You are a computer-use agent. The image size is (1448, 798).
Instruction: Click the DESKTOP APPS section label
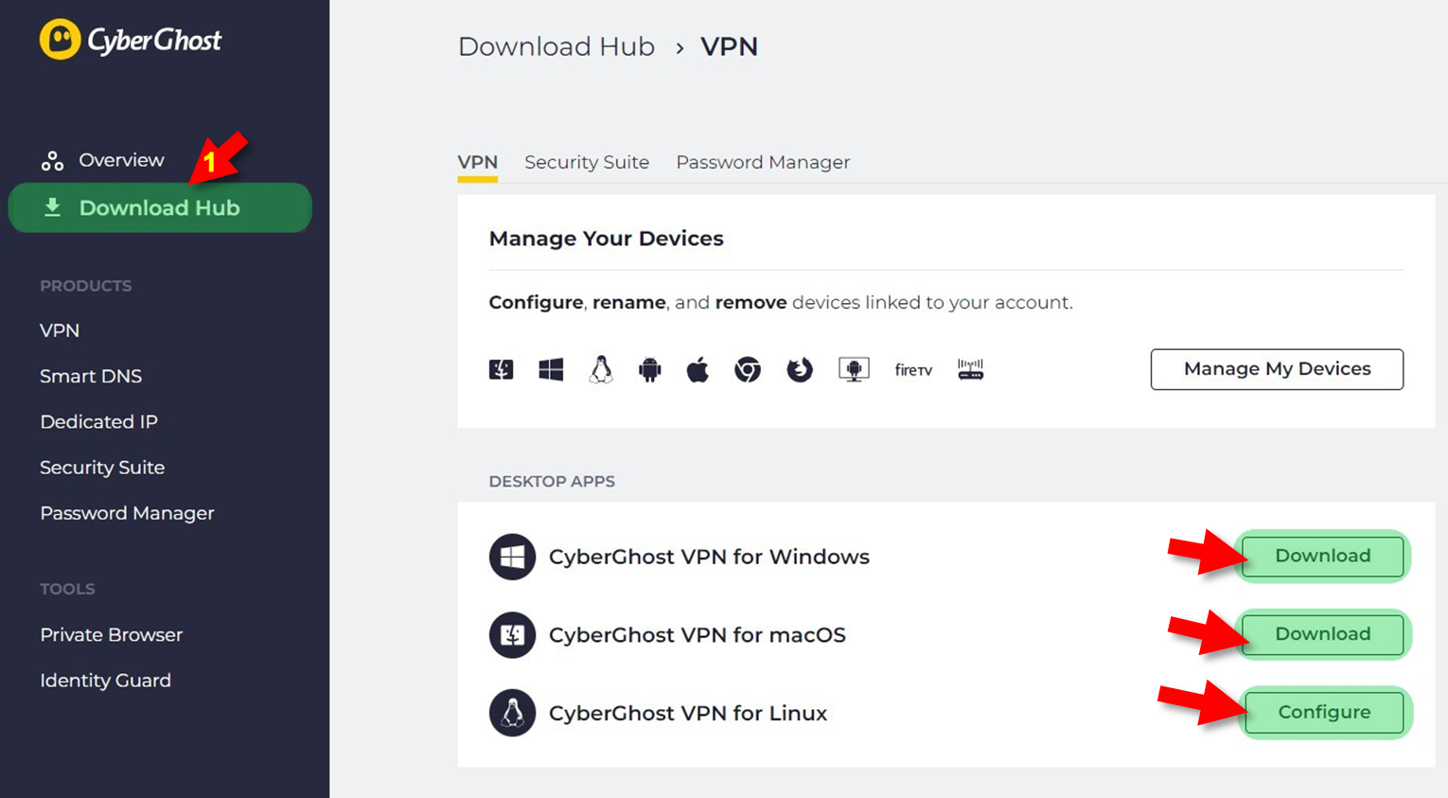coord(552,481)
